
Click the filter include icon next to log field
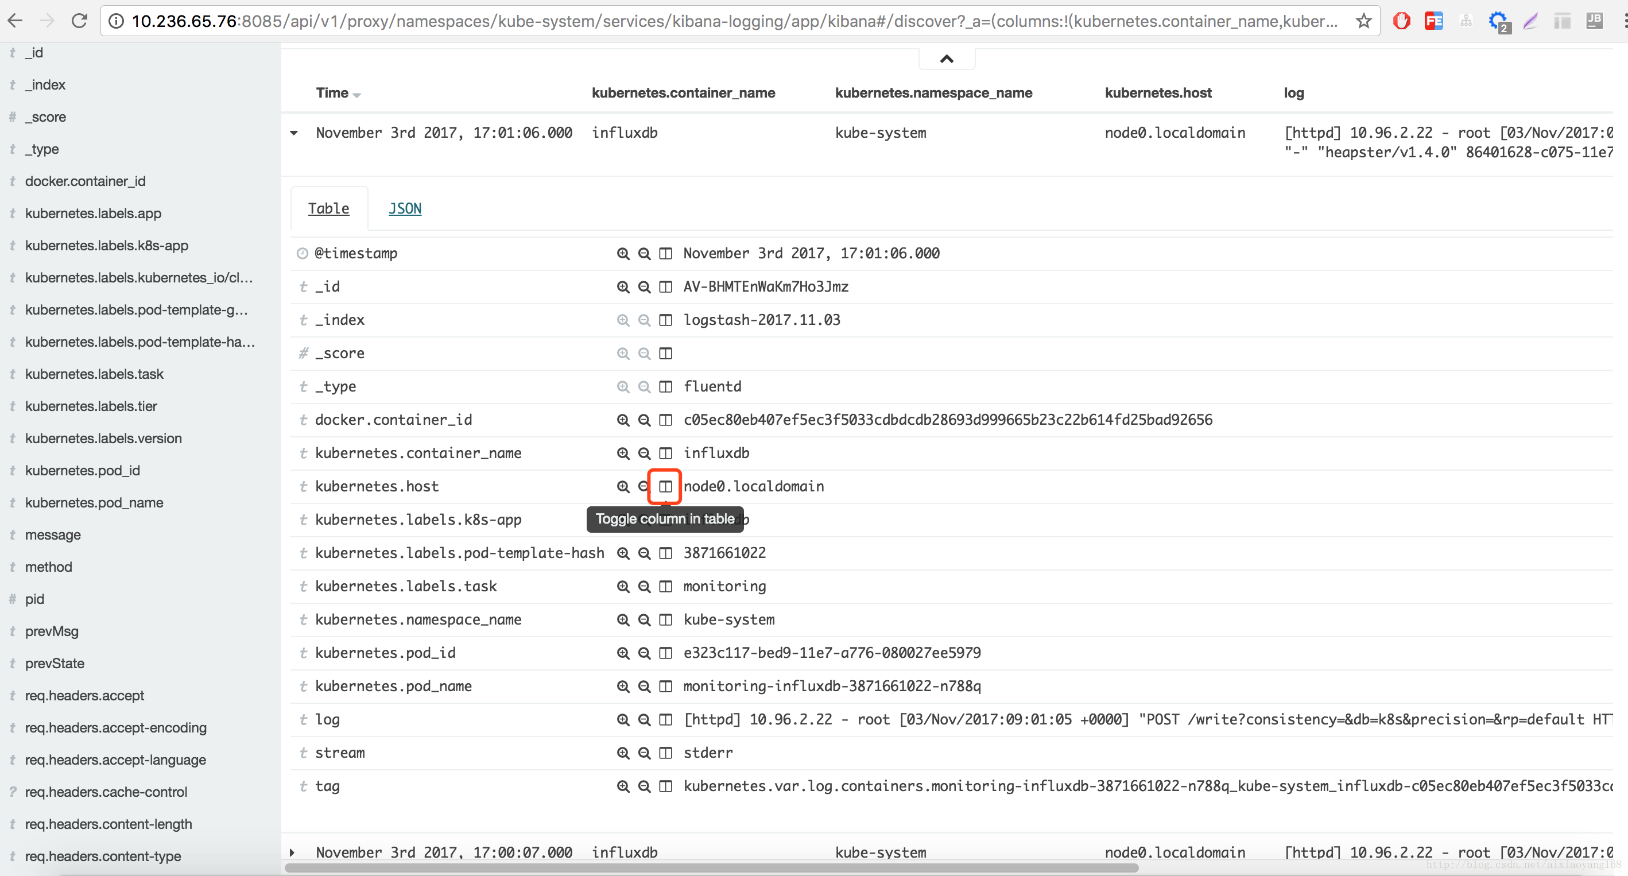tap(623, 719)
